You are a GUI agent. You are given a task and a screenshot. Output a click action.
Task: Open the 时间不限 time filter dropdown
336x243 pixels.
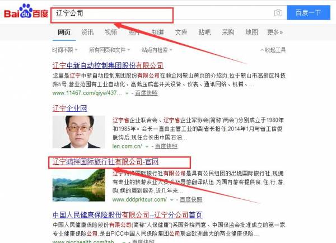pos(65,50)
